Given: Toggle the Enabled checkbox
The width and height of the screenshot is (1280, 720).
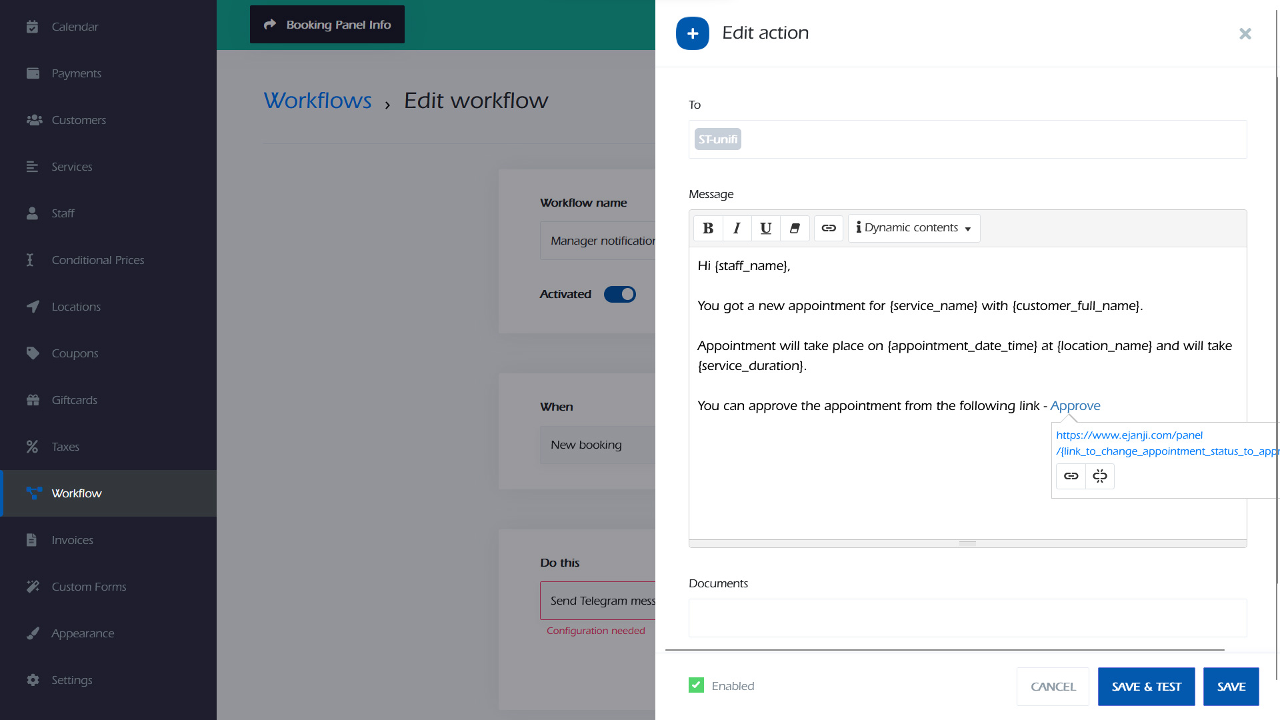Looking at the screenshot, I should (696, 685).
